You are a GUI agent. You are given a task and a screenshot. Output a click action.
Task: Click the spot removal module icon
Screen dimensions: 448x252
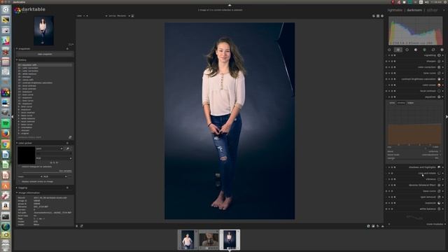tap(439, 197)
